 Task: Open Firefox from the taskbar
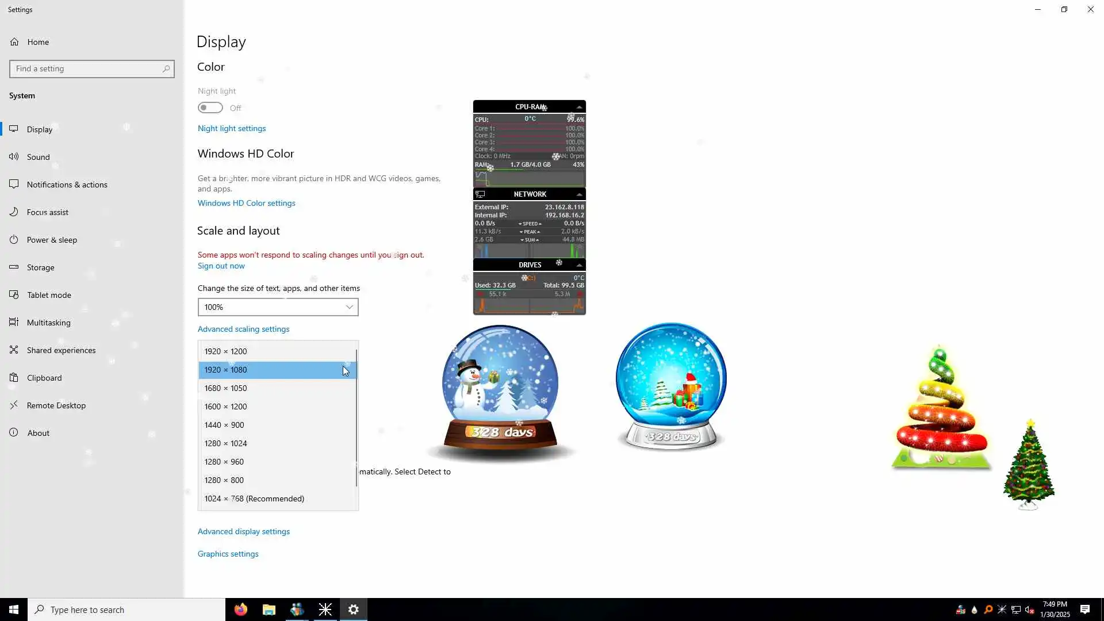point(241,609)
